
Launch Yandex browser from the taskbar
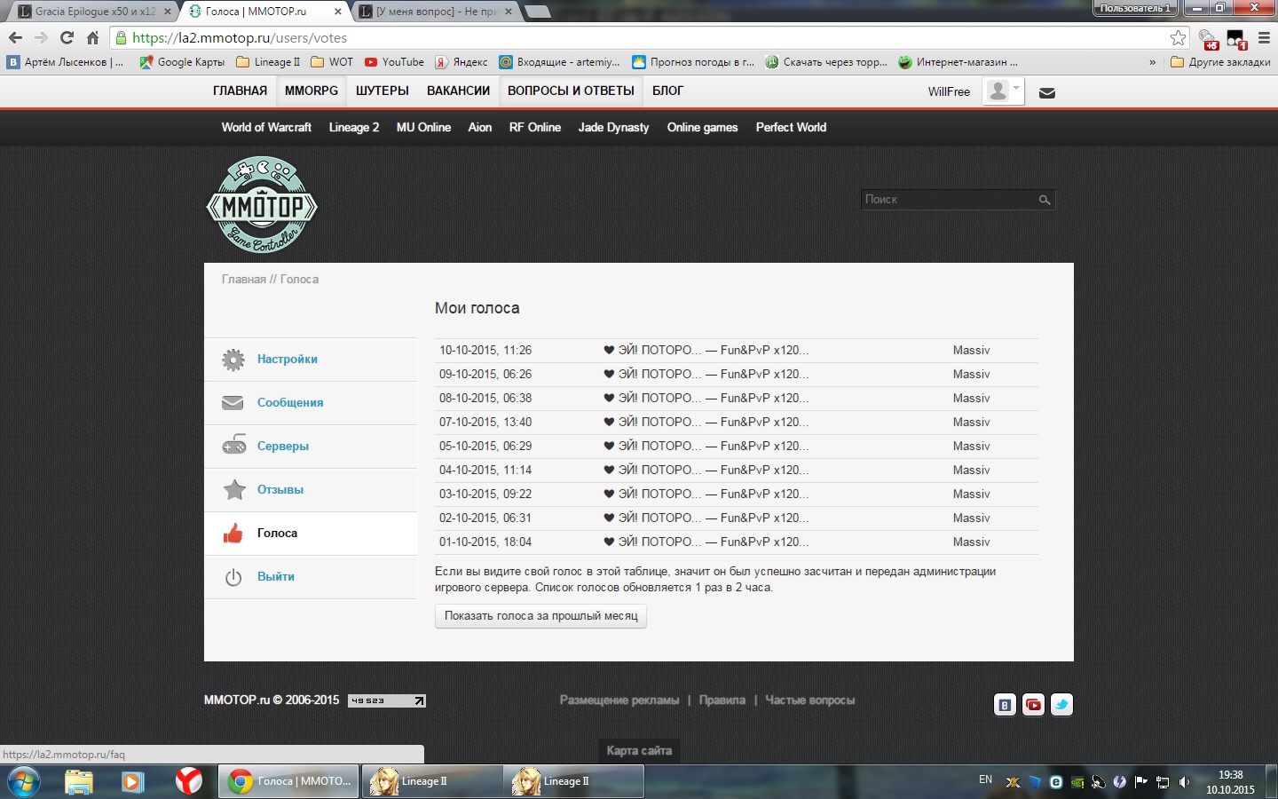[x=188, y=781]
